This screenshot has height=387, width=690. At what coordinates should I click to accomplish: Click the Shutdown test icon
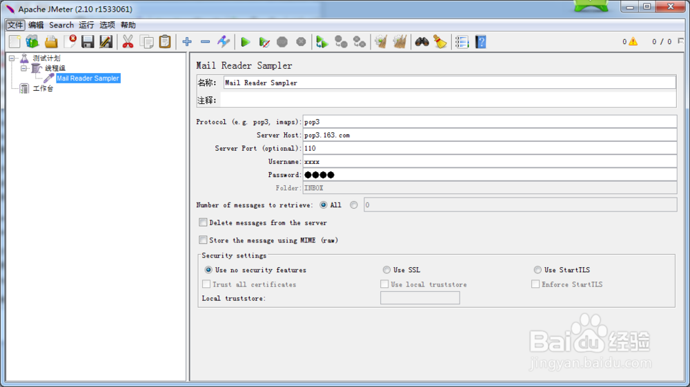tap(301, 42)
